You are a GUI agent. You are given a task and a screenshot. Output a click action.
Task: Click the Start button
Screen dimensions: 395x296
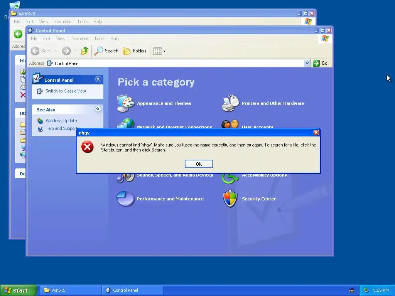pos(18,290)
